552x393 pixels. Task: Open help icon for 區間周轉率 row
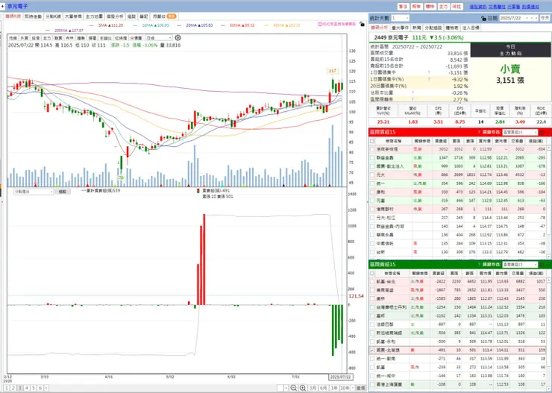(413, 100)
